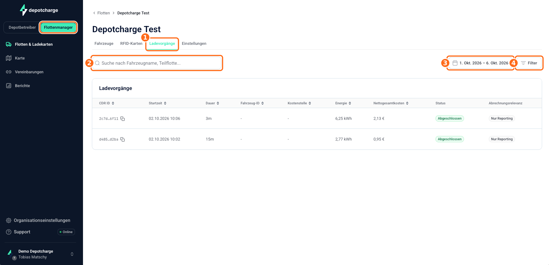Click the Karte map icon
Screen dimensions: 549x265
(x=9, y=58)
